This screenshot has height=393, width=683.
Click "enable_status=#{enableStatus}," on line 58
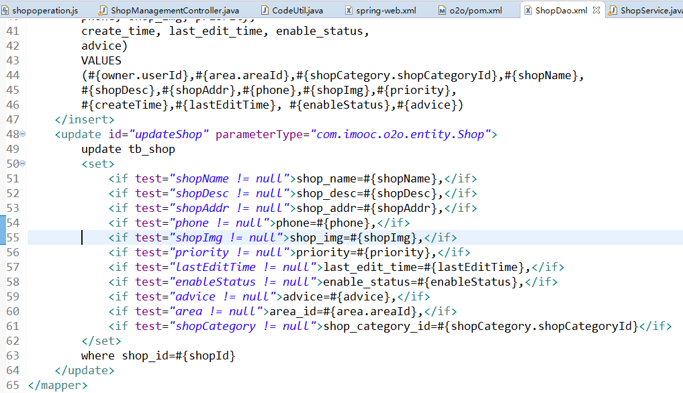tap(423, 282)
